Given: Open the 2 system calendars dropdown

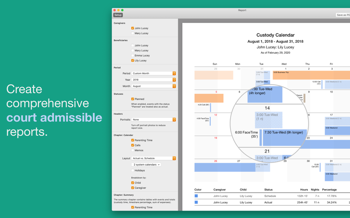Looking at the screenshot, I should tap(146, 165).
